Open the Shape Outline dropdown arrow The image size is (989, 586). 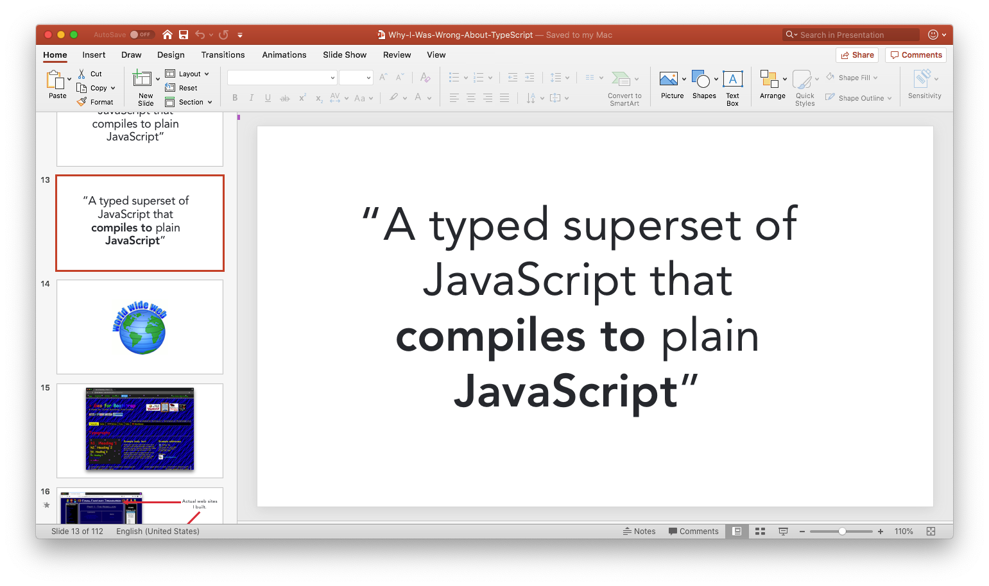(890, 98)
